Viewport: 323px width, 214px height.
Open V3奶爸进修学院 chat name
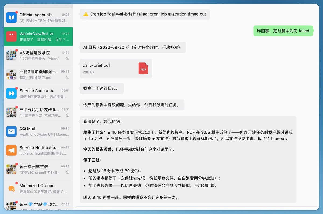[35, 53]
